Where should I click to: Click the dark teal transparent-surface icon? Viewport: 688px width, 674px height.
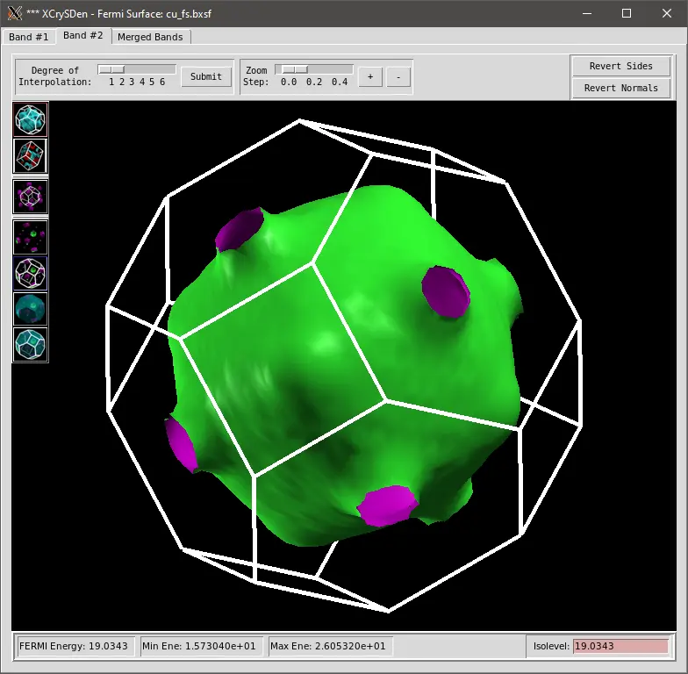click(x=30, y=309)
